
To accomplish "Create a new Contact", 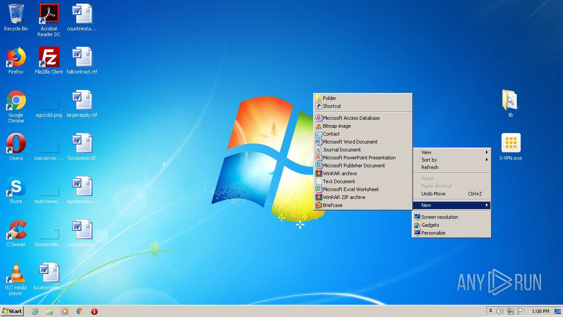I will tap(363, 134).
